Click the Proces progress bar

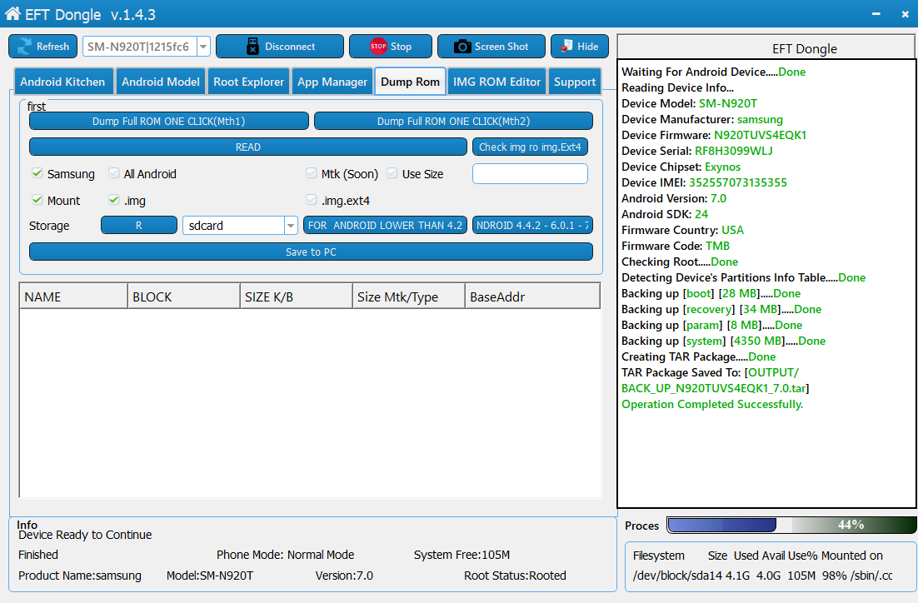(791, 526)
